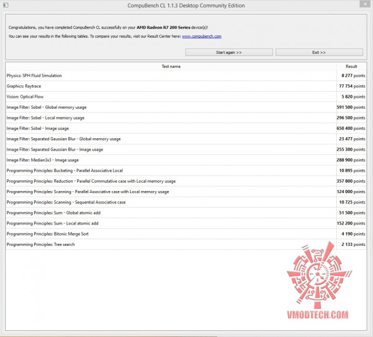This screenshot has height=337, width=373.
Task: Click the Start again >> button
Action: pyautogui.click(x=229, y=52)
